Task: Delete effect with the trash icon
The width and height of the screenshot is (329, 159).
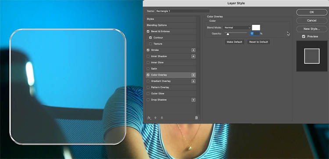Action: click(197, 118)
